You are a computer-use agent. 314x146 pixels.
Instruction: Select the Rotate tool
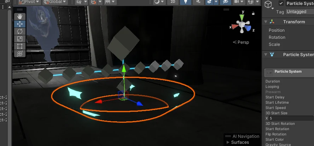coord(20,31)
